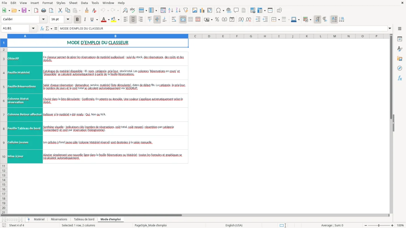Click zoom in plus button

[x=392, y=225]
